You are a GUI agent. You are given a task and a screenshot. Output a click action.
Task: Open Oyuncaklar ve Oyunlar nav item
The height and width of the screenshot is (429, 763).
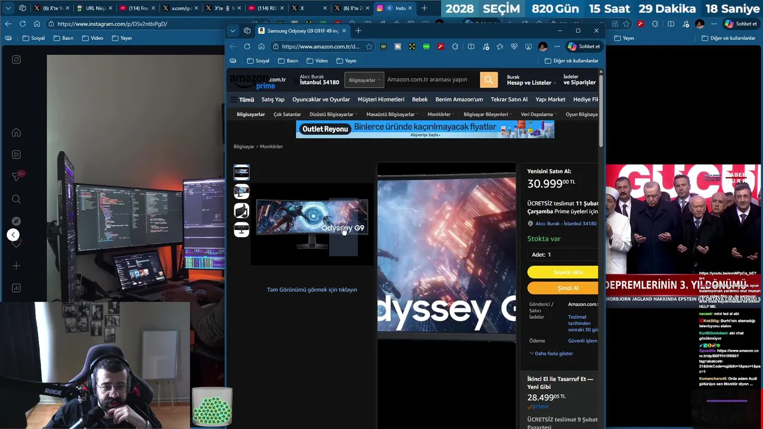321,100
